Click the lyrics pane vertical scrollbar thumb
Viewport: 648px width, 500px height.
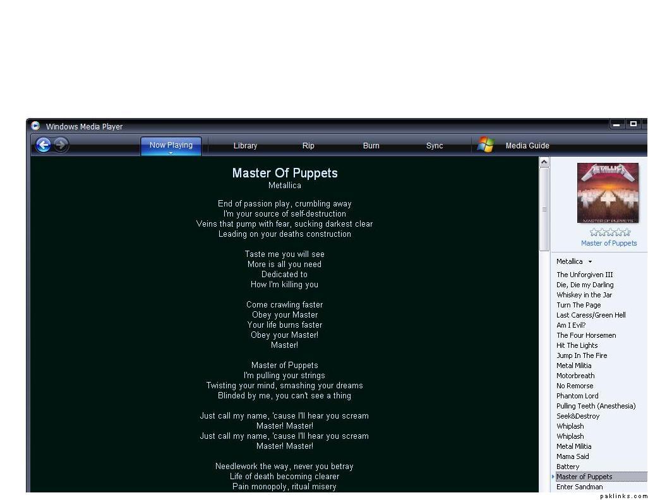pos(544,210)
